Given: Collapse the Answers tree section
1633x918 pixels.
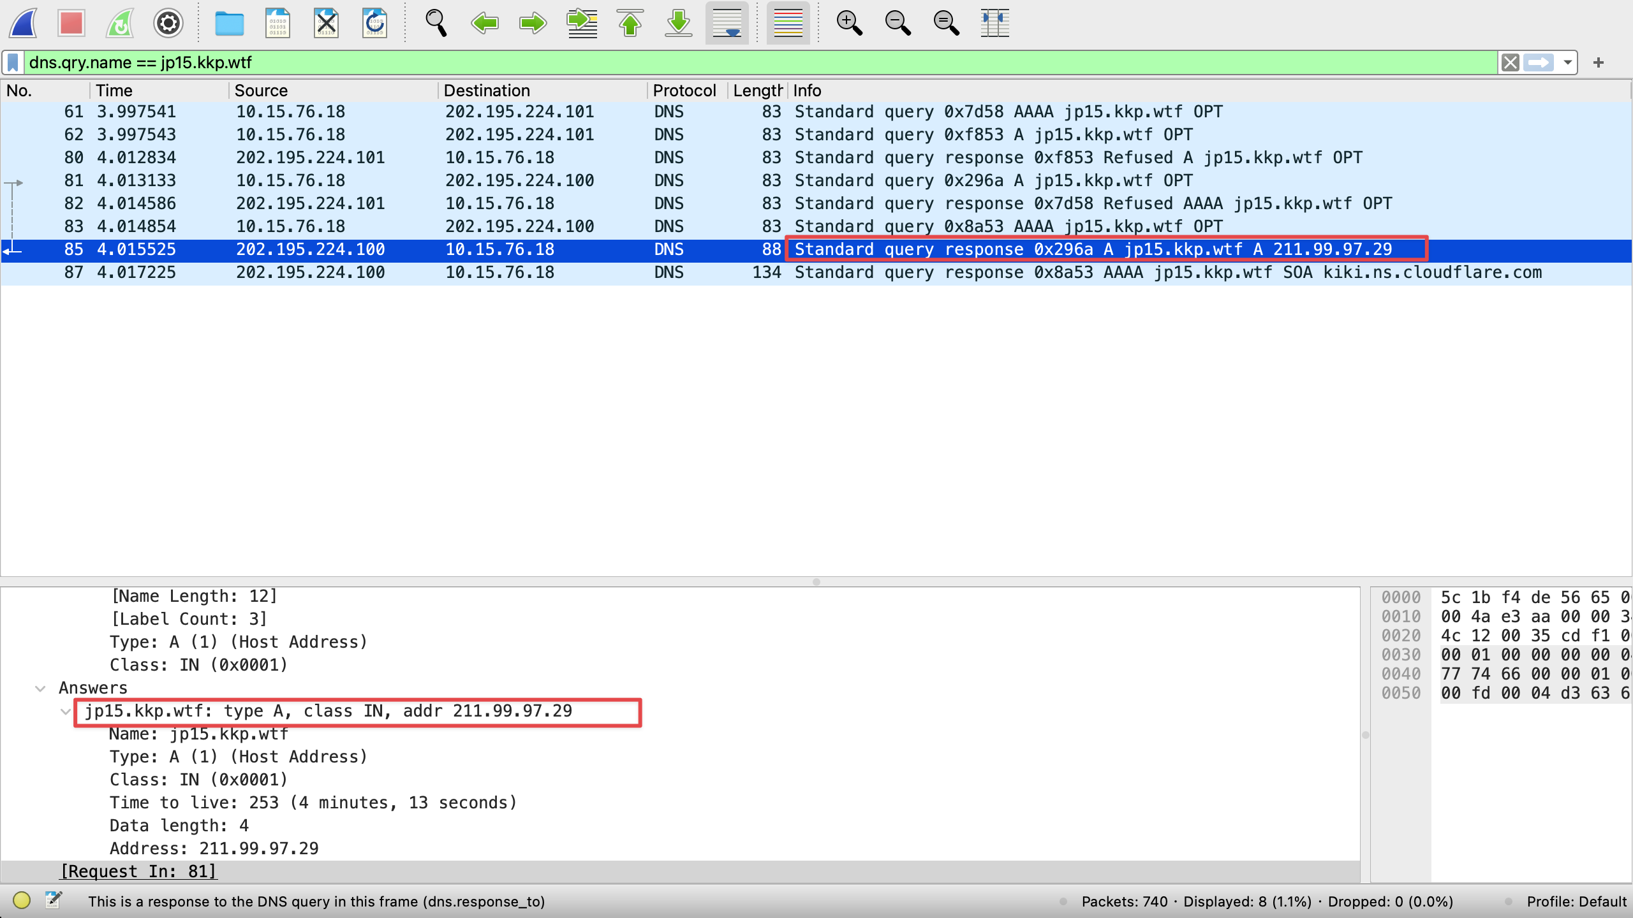Looking at the screenshot, I should click(x=40, y=688).
